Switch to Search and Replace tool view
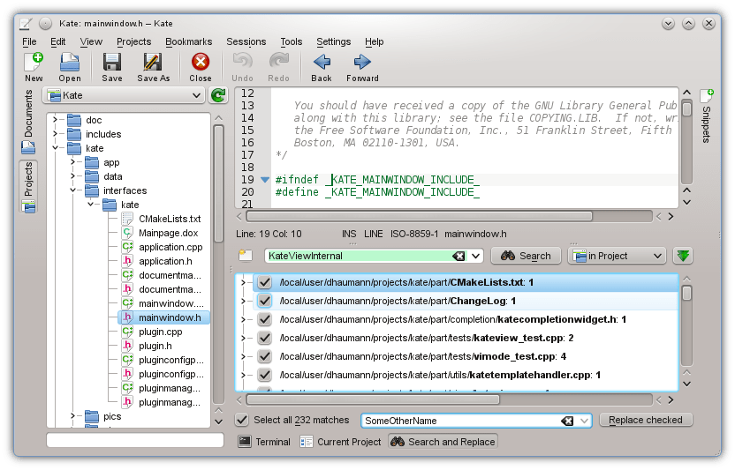 click(443, 442)
